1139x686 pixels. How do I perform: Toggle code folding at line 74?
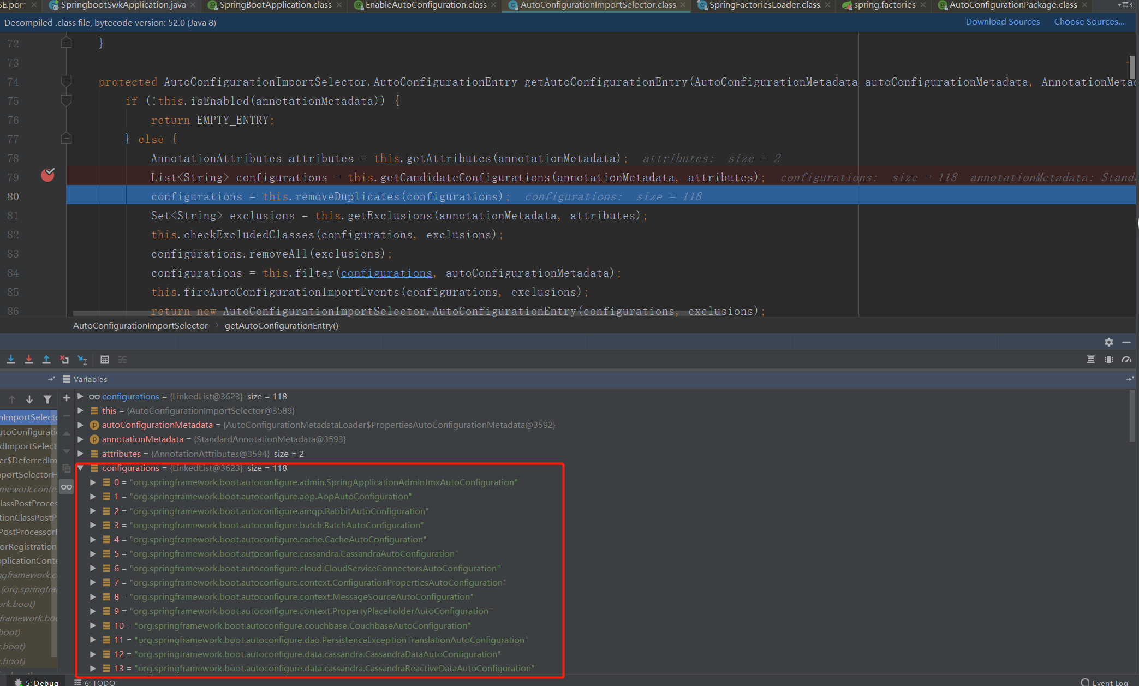pos(66,81)
